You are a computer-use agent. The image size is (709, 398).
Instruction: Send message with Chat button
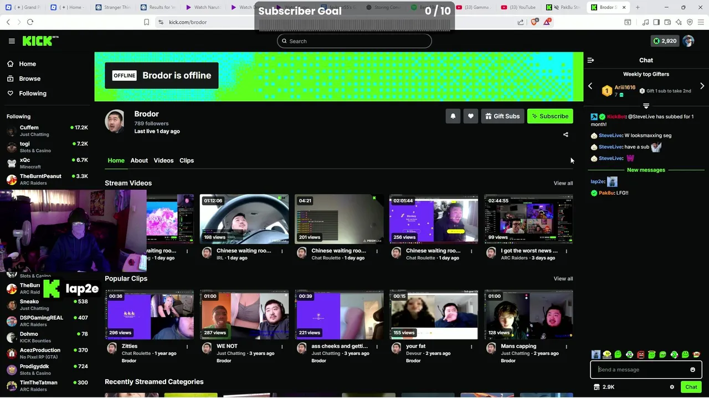[x=691, y=387]
